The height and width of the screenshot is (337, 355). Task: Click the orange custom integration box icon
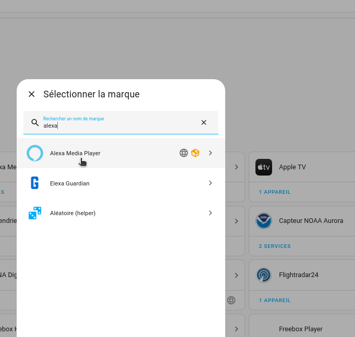(x=195, y=153)
